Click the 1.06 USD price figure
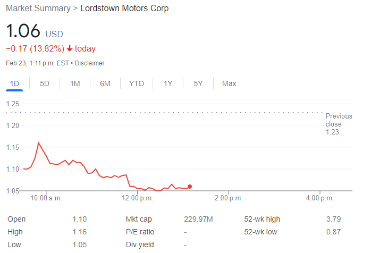371x253 pixels. coord(23,31)
